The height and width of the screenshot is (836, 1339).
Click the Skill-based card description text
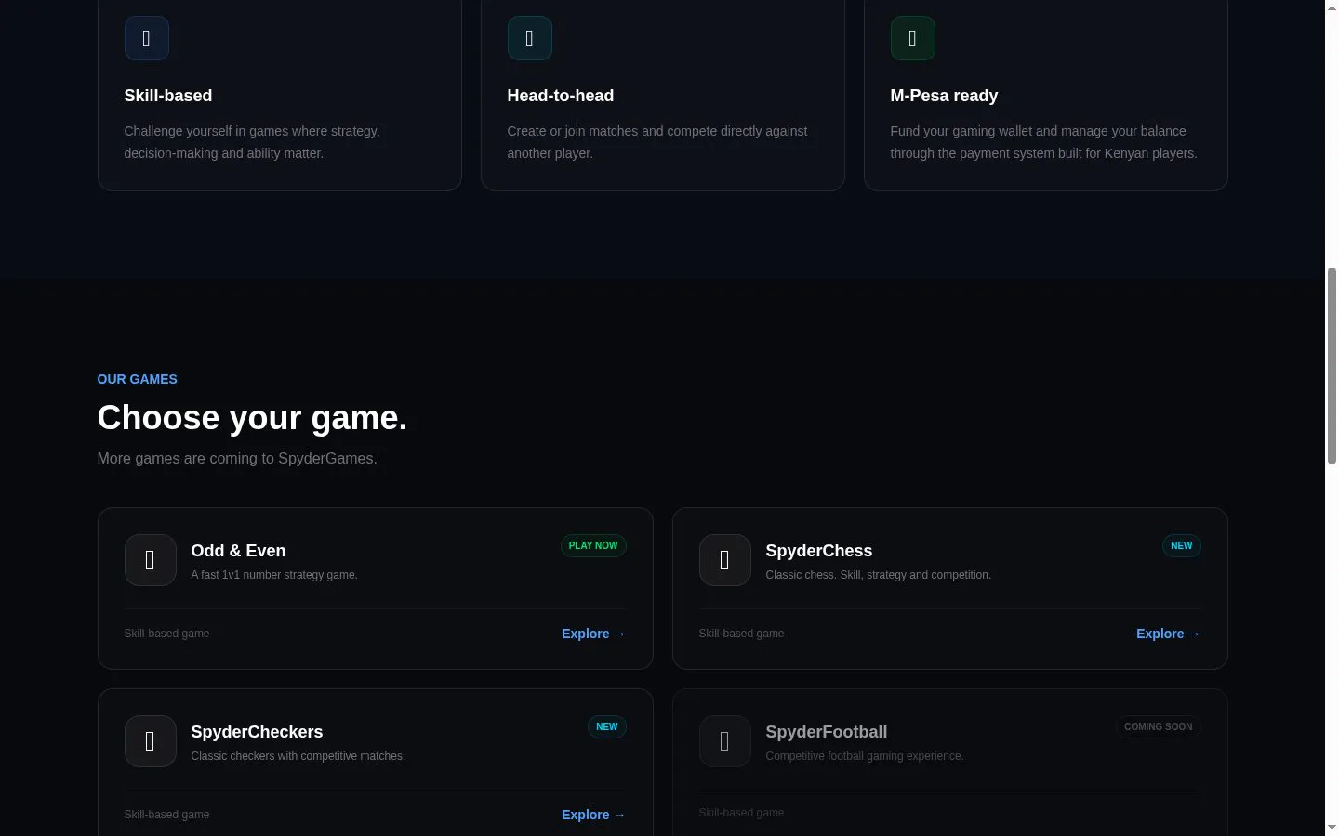[252, 142]
